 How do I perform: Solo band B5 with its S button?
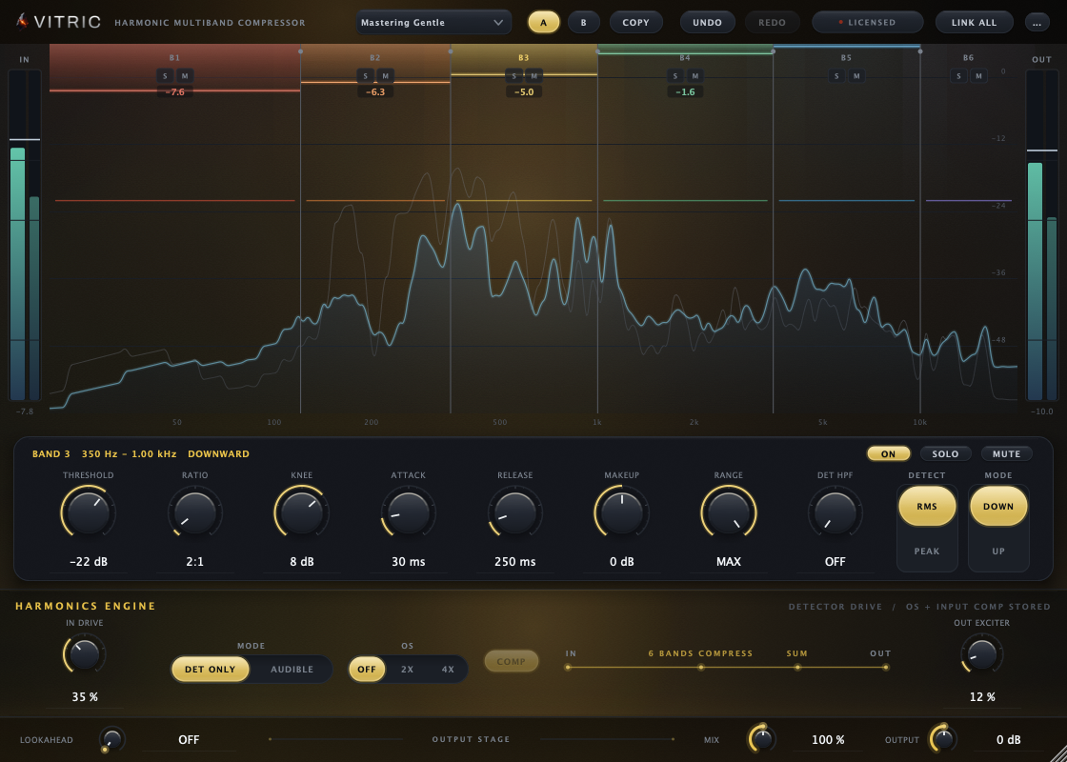pos(836,75)
